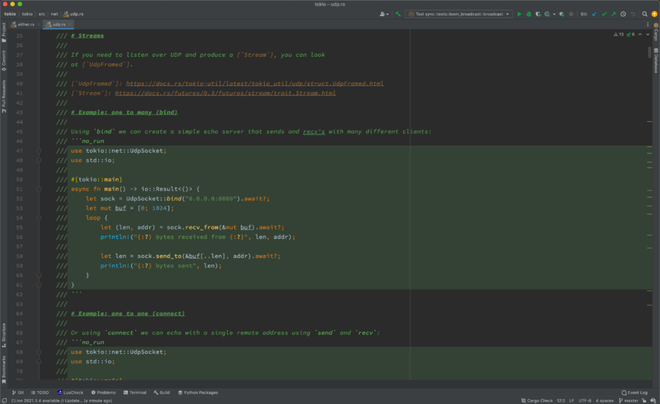Collapse fold marker at line 47
The width and height of the screenshot is (660, 404).
pos(38,150)
